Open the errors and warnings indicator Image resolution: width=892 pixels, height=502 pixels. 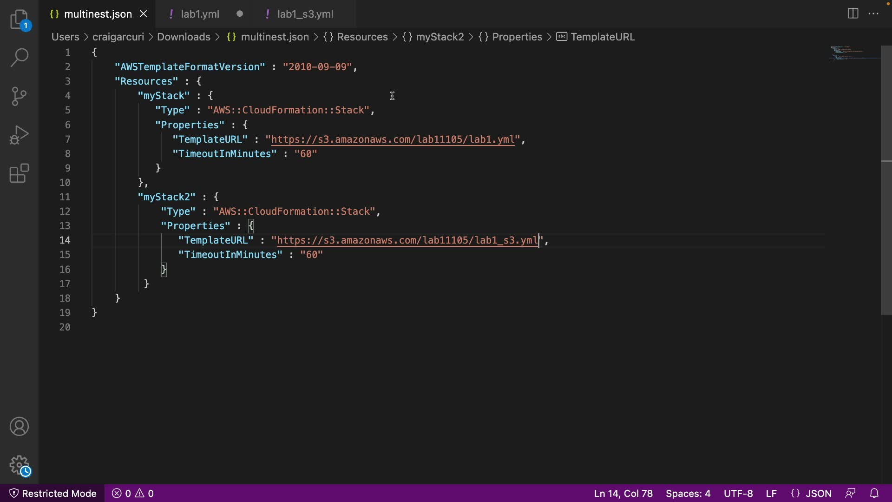click(x=133, y=493)
